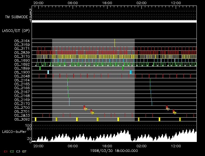Click the red C1 legend entry
Viewport: 205px width, 156px height.
[x=5, y=151]
